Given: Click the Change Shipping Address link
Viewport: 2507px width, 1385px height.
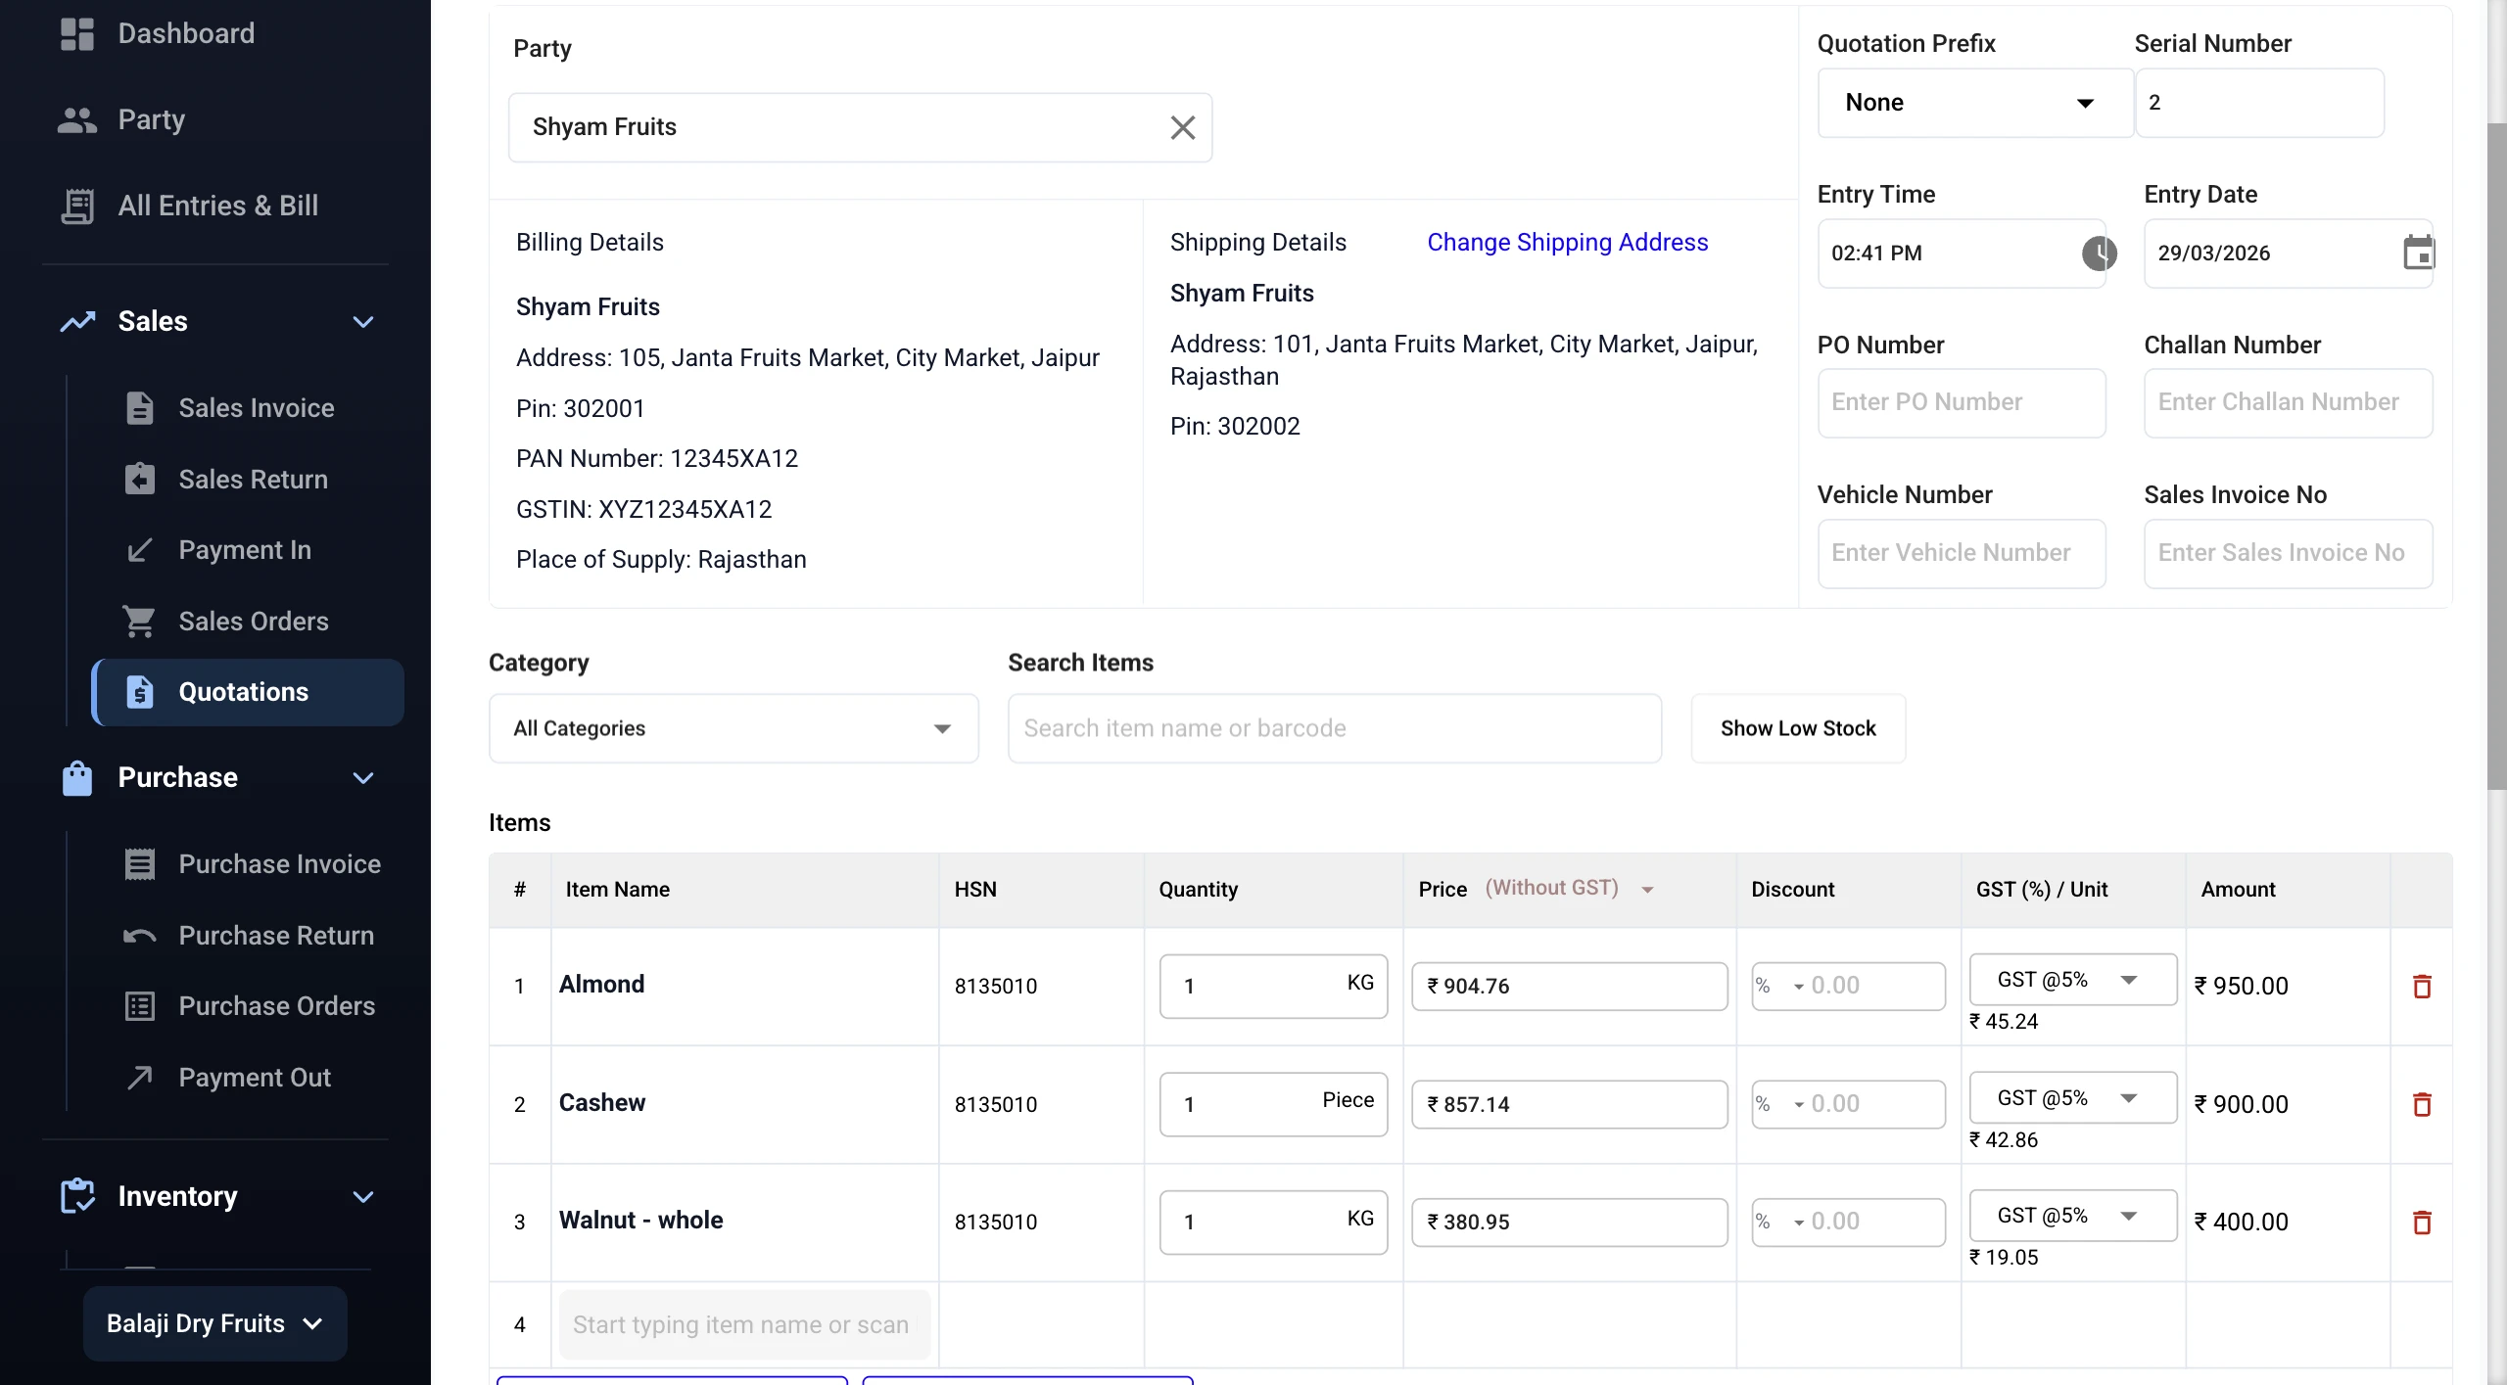Looking at the screenshot, I should [1566, 242].
